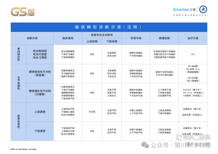Select the 临床表现 column header
The width and height of the screenshot is (218, 154).
pyautogui.click(x=68, y=38)
